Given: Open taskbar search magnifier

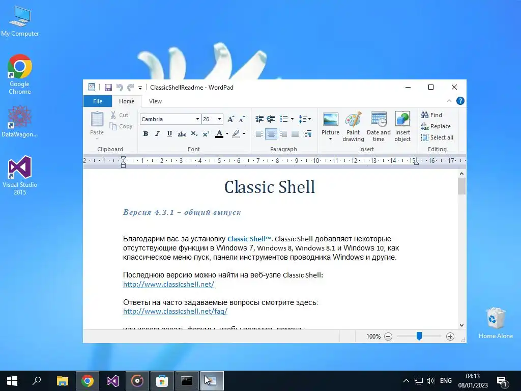Looking at the screenshot, I should pyautogui.click(x=37, y=381).
